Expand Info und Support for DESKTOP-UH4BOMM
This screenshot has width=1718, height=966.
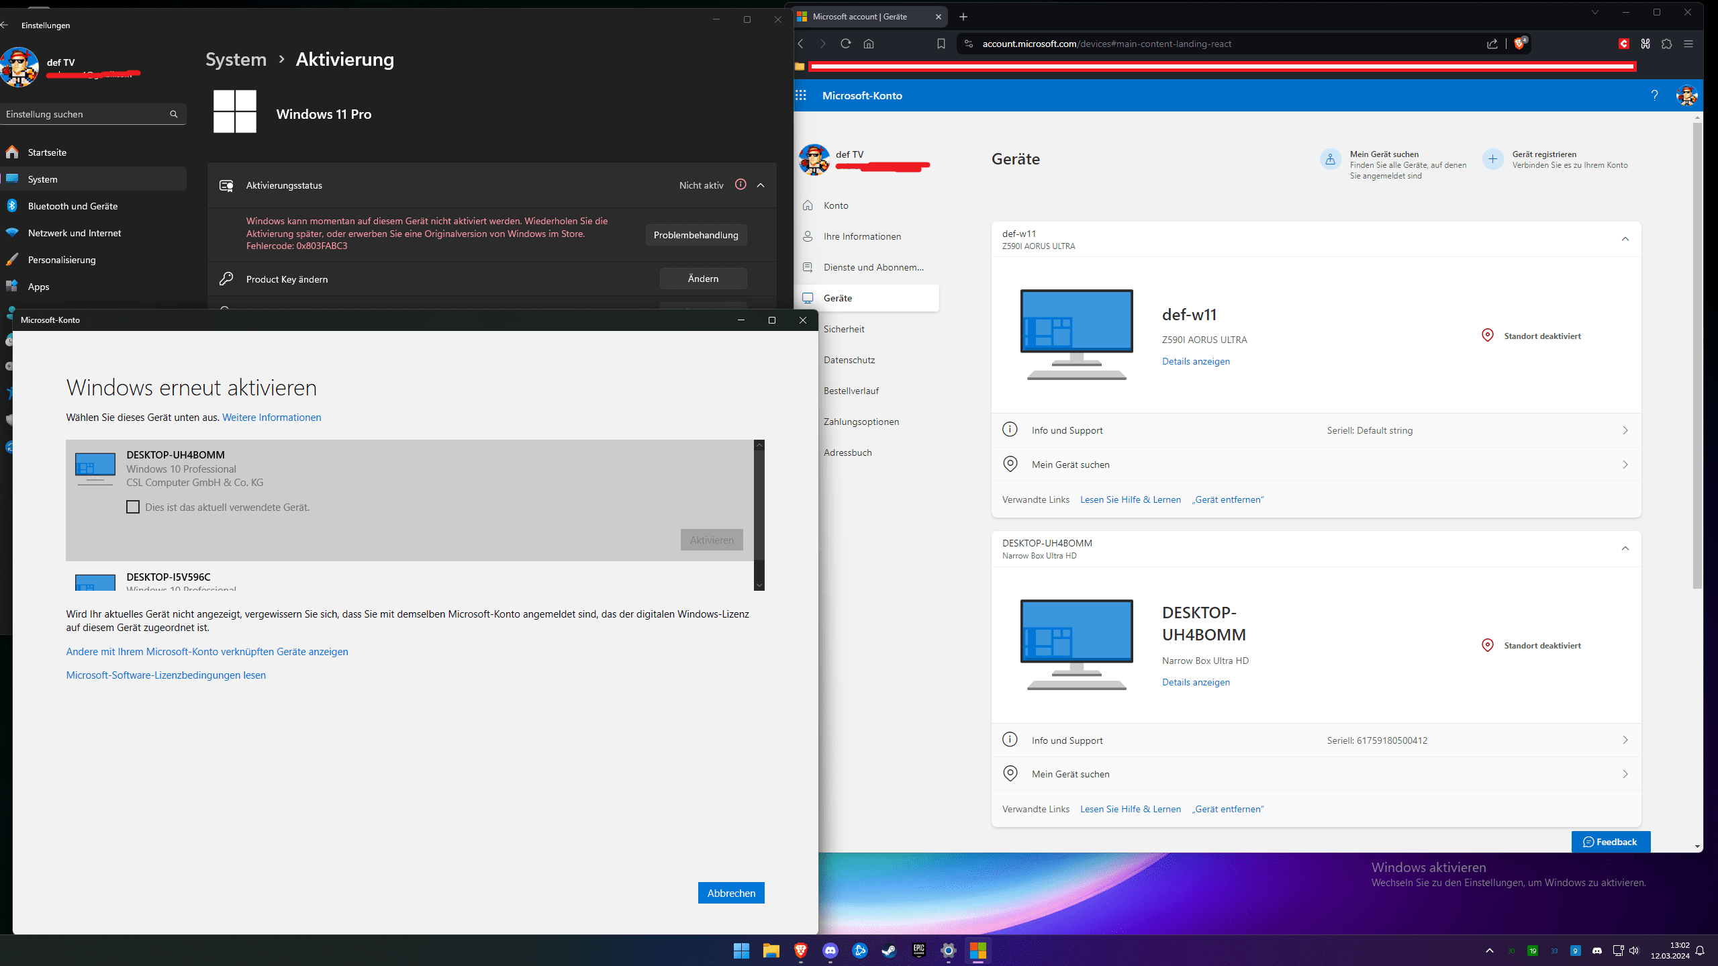[1317, 740]
